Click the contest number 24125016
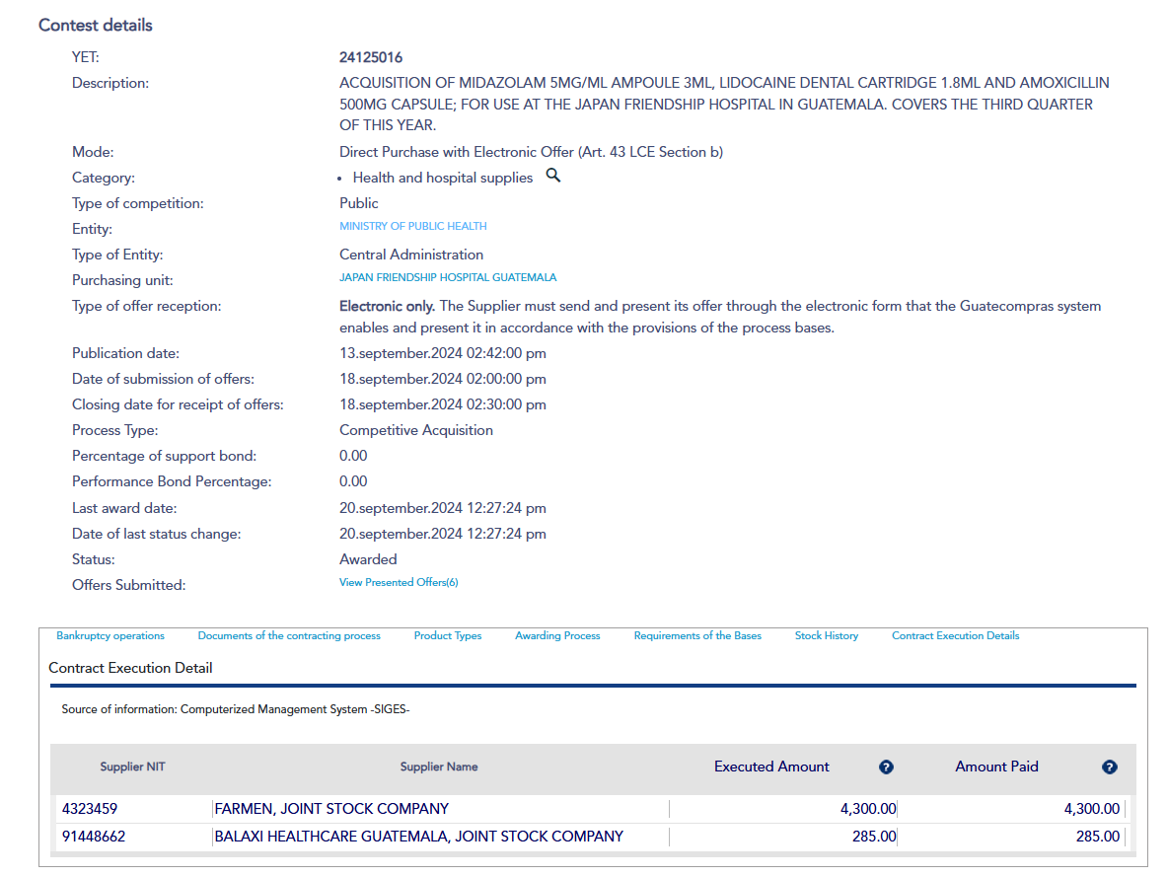1168x877 pixels. (x=371, y=58)
